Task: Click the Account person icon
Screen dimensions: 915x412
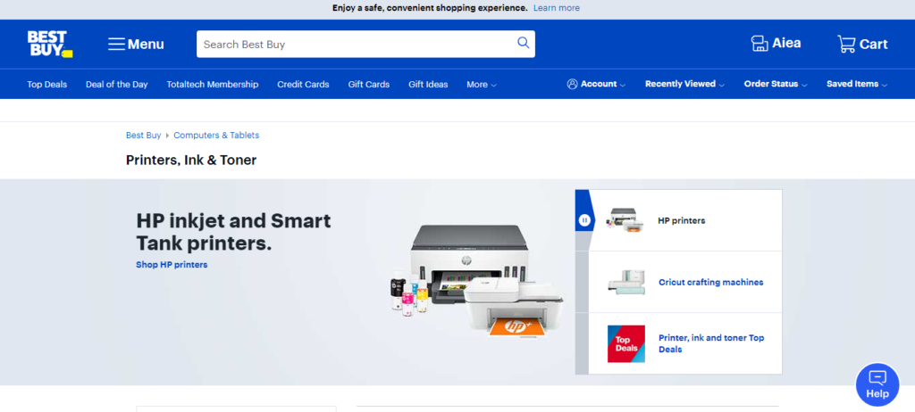Action: click(x=572, y=84)
